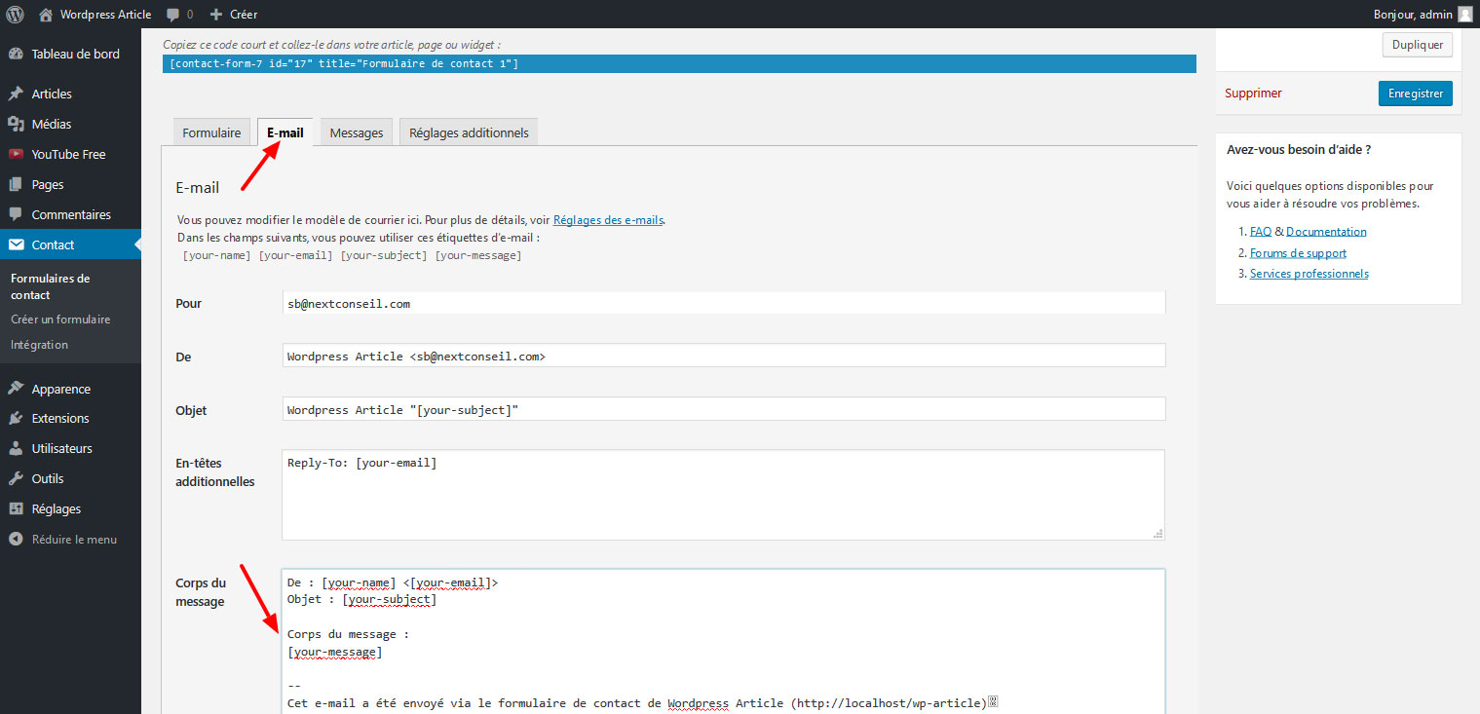This screenshot has height=714, width=1480.
Task: Go to Articles menu item
Action: [x=52, y=94]
